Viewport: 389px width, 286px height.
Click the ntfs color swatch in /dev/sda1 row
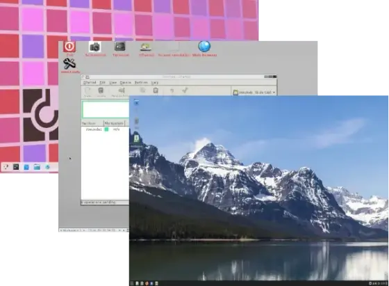tap(106, 129)
